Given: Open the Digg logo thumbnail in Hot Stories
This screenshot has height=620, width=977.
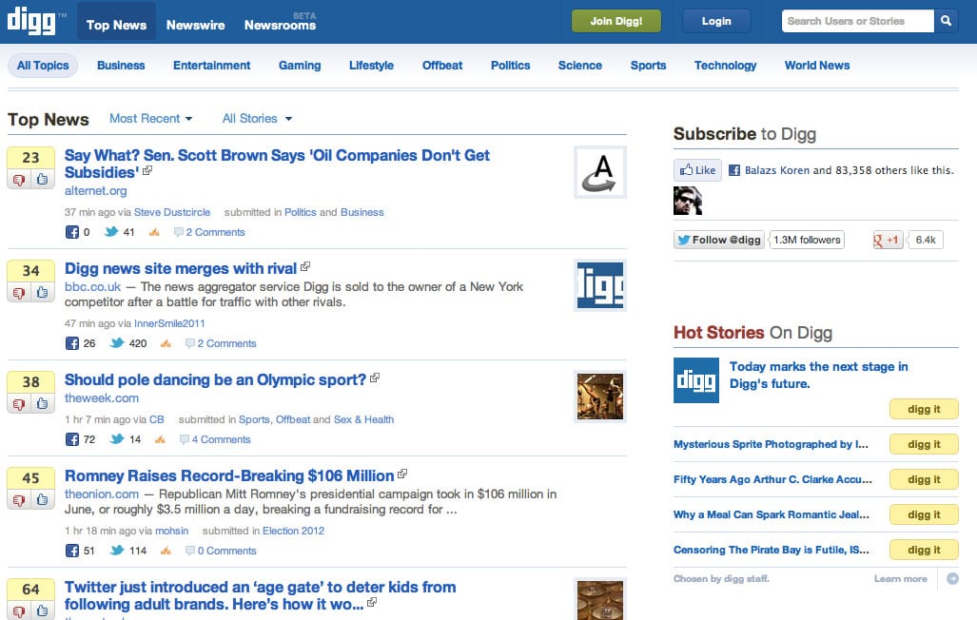Looking at the screenshot, I should 696,380.
